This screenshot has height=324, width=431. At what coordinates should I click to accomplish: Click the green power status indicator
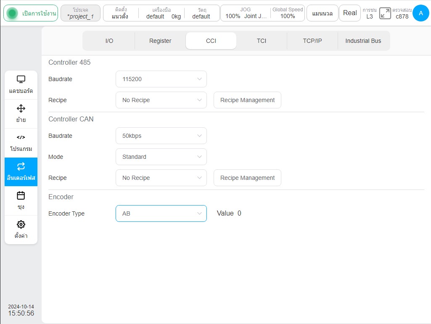pos(12,13)
